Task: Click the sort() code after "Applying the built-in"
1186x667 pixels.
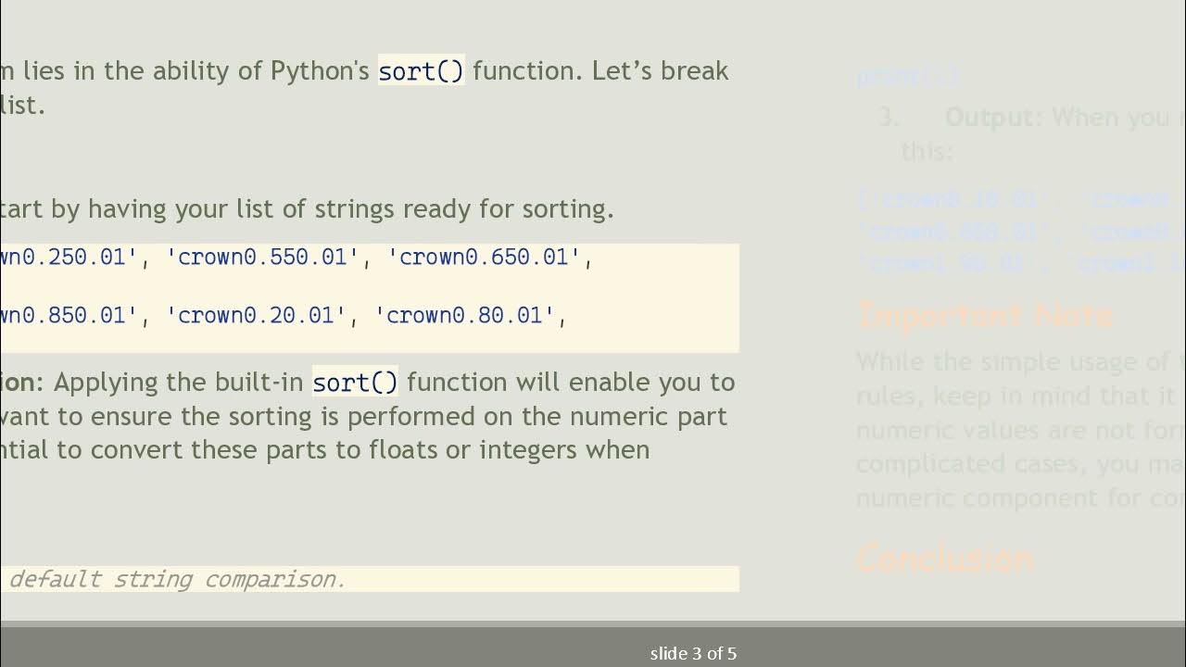Action: click(x=355, y=383)
